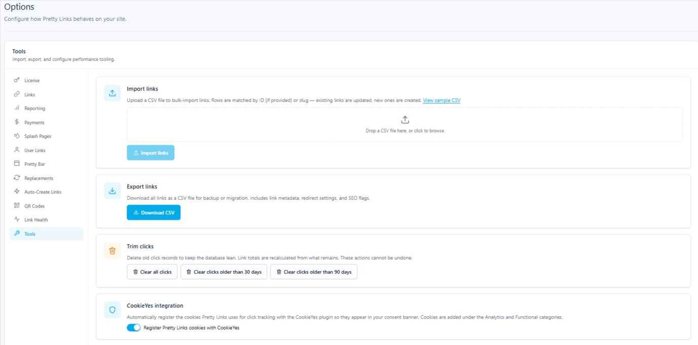Click the Import links button

[x=151, y=153]
